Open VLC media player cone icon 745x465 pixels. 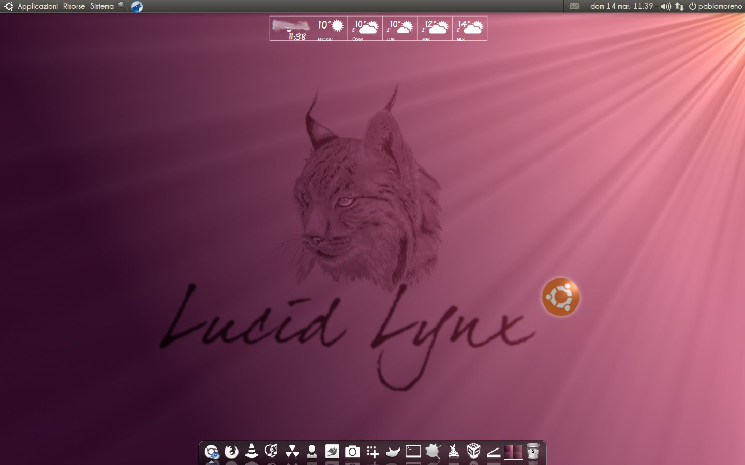(251, 451)
